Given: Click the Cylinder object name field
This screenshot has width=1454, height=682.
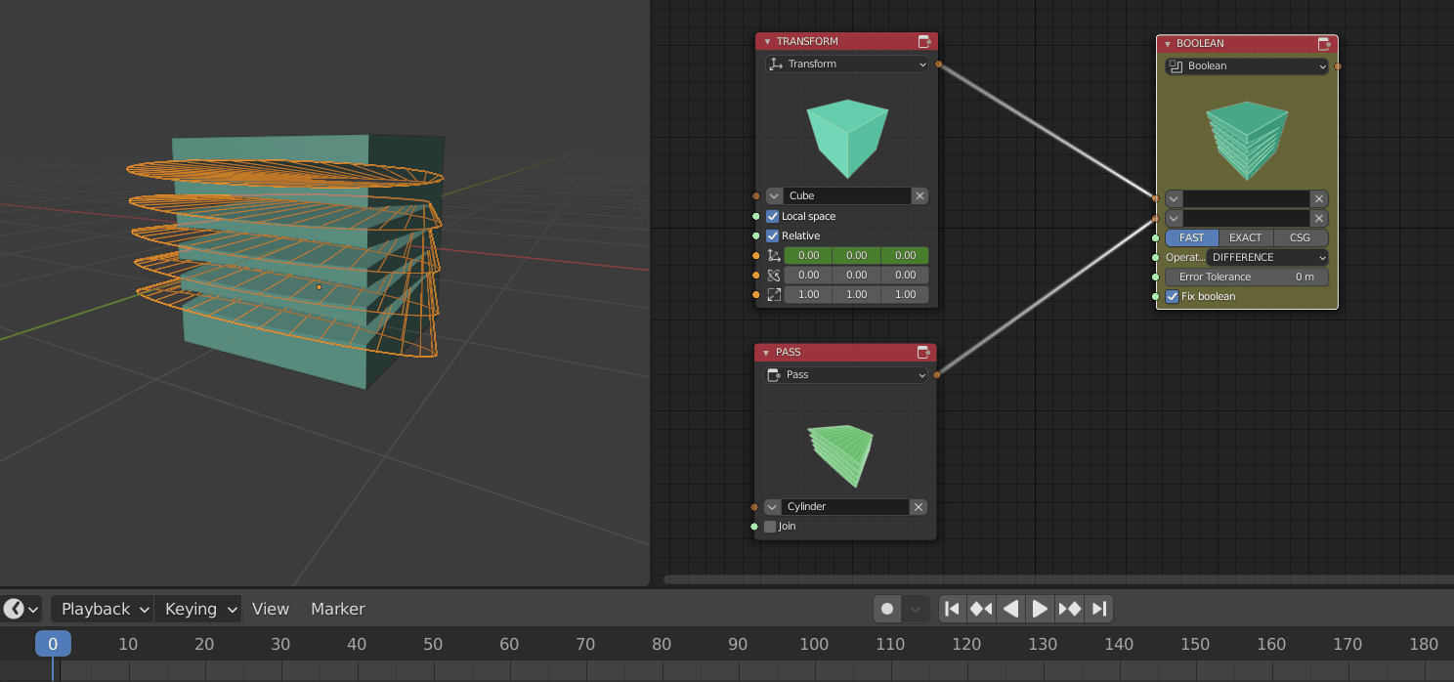Looking at the screenshot, I should (x=845, y=506).
